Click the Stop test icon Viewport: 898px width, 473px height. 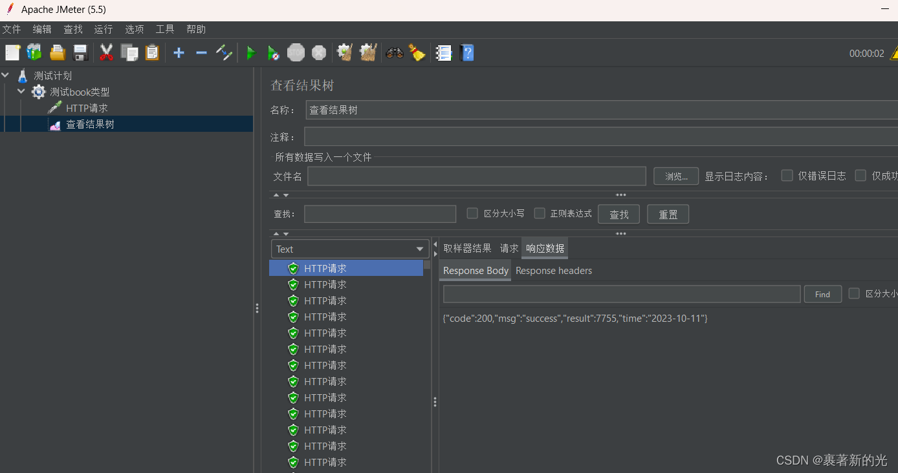point(296,53)
